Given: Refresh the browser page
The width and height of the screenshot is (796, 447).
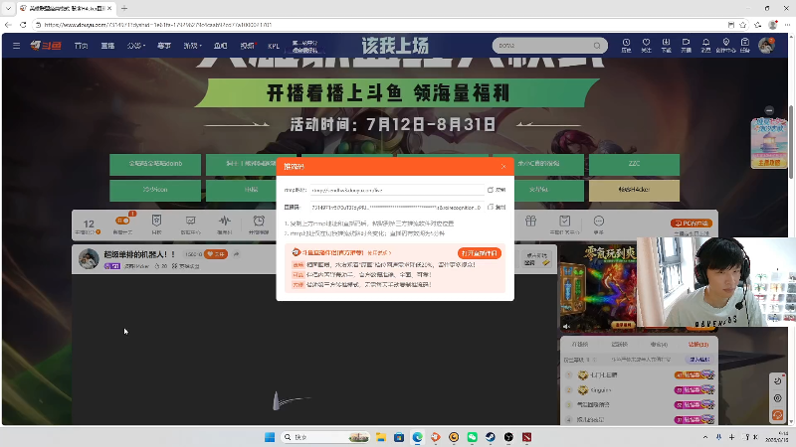Looking at the screenshot, I should 23,24.
